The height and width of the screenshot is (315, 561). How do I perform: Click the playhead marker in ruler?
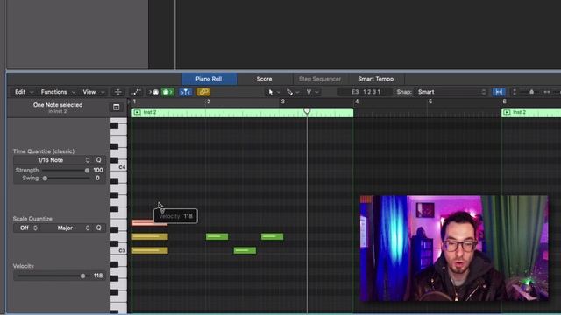point(307,111)
